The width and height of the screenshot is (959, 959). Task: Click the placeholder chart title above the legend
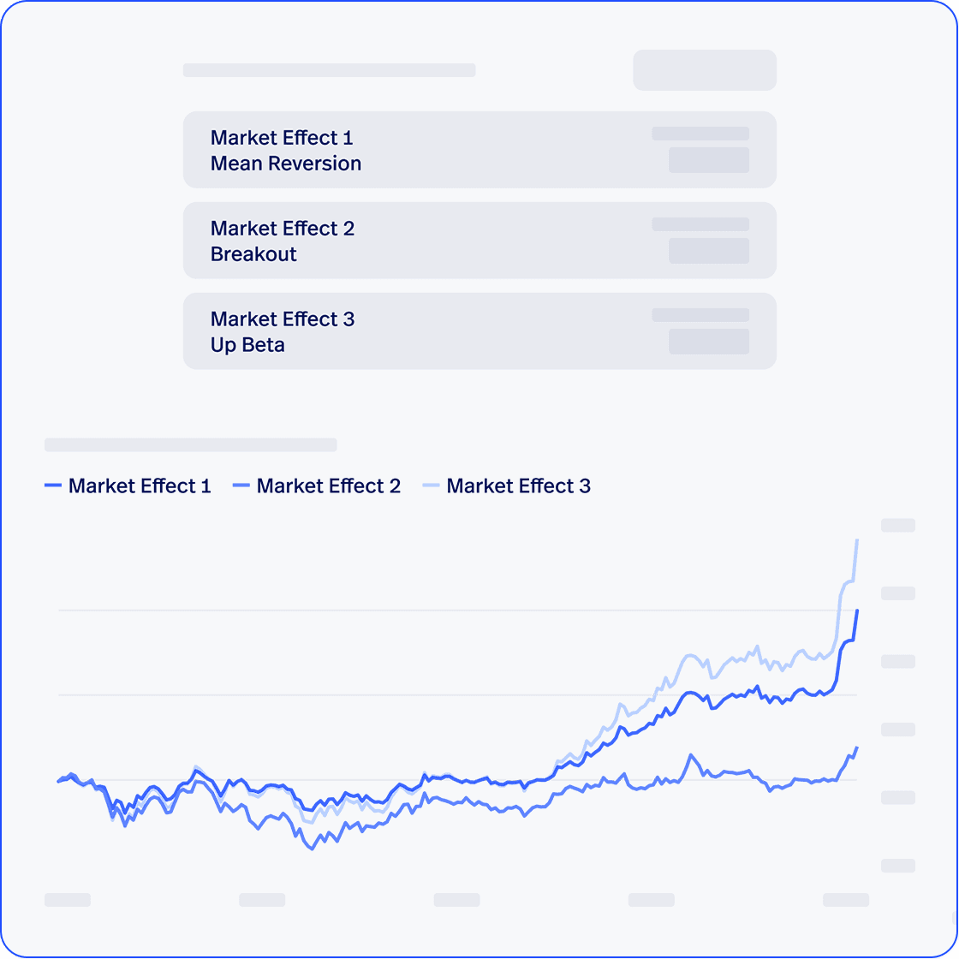pyautogui.click(x=190, y=445)
